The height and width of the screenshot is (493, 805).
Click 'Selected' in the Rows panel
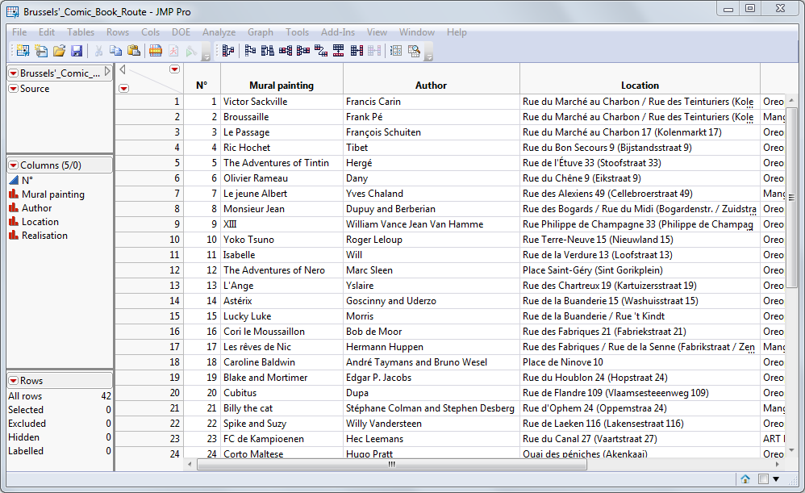click(26, 410)
